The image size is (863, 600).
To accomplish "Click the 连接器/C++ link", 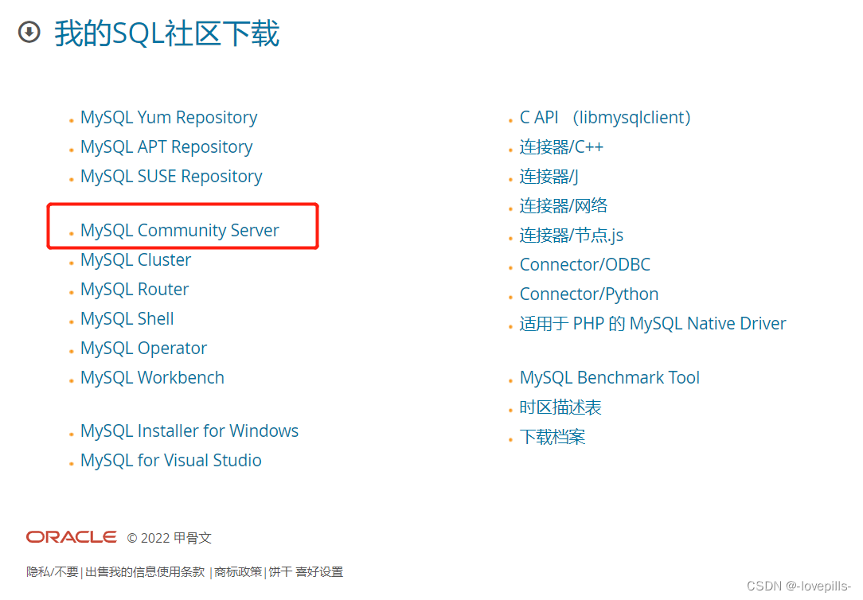I will coord(561,147).
